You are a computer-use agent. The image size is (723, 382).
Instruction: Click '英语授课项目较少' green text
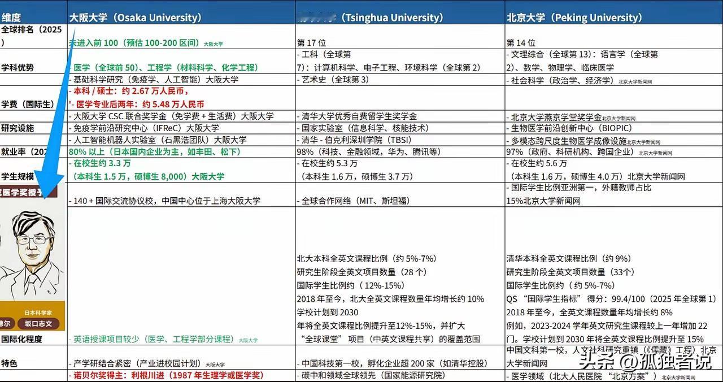point(107,339)
